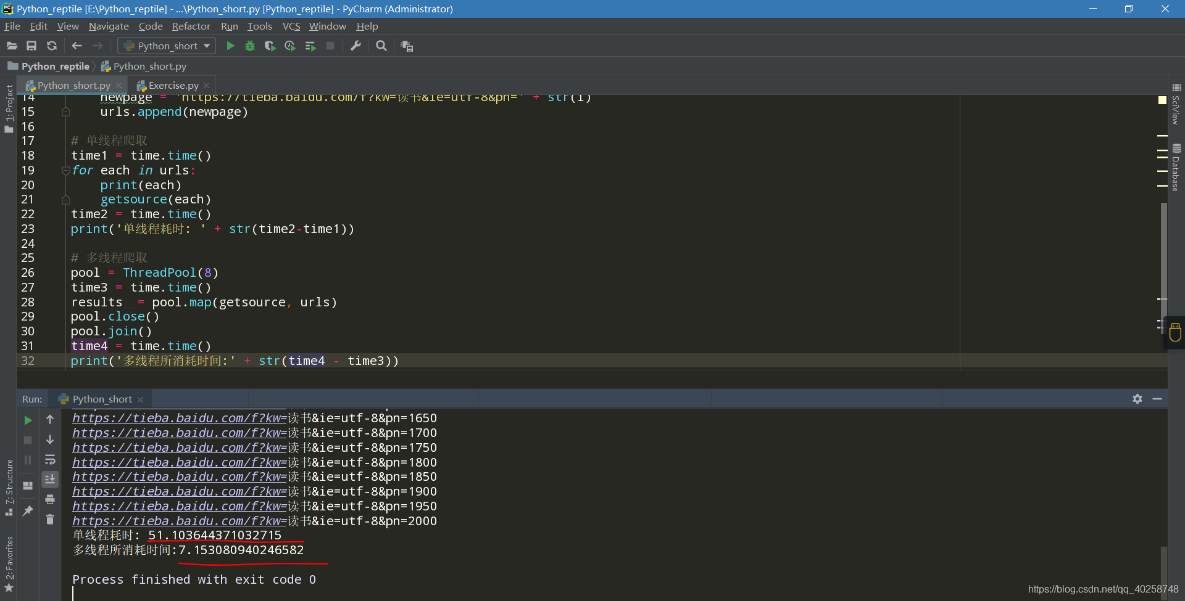Open the Tools menu

[260, 26]
